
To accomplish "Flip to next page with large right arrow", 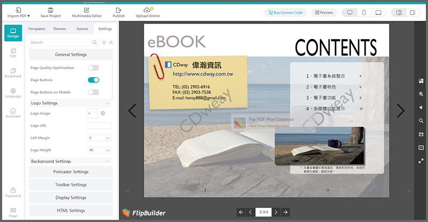I will tap(401, 111).
